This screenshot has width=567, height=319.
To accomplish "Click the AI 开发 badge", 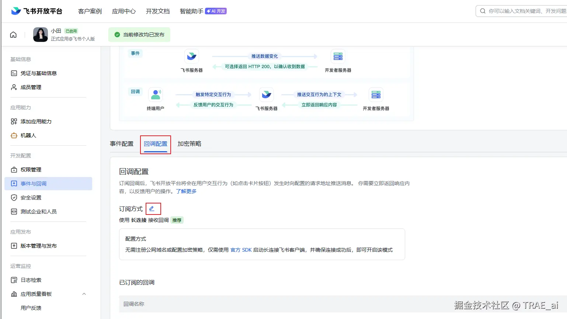I will pos(216,11).
